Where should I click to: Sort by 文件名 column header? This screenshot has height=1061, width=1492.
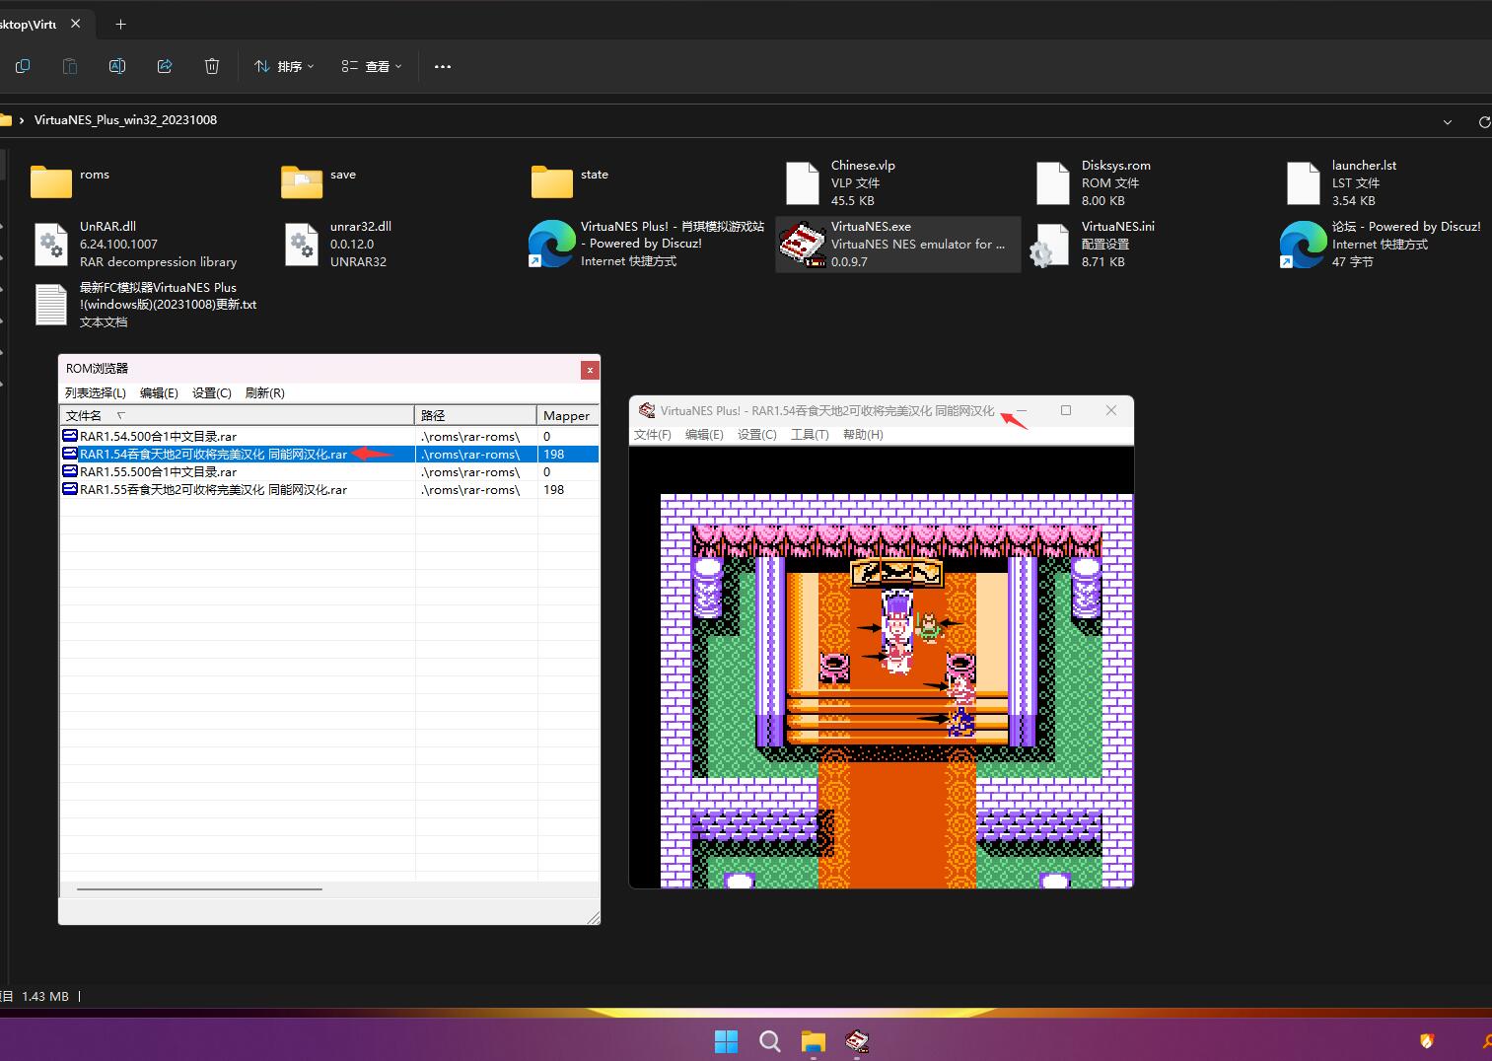tap(237, 415)
